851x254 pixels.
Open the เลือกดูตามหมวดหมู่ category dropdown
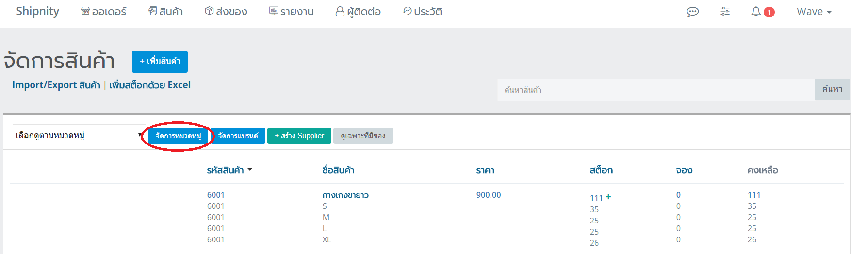click(78, 135)
